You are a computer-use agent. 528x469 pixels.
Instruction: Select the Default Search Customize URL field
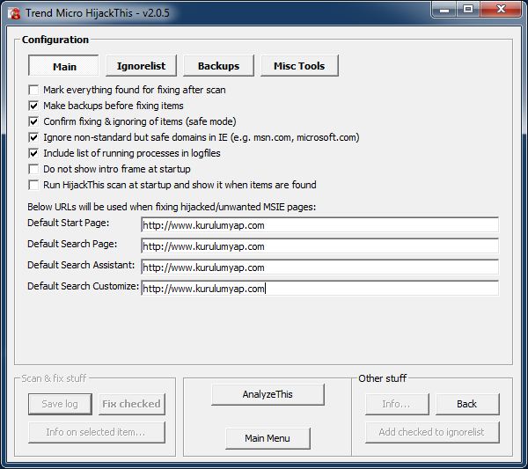coord(319,289)
